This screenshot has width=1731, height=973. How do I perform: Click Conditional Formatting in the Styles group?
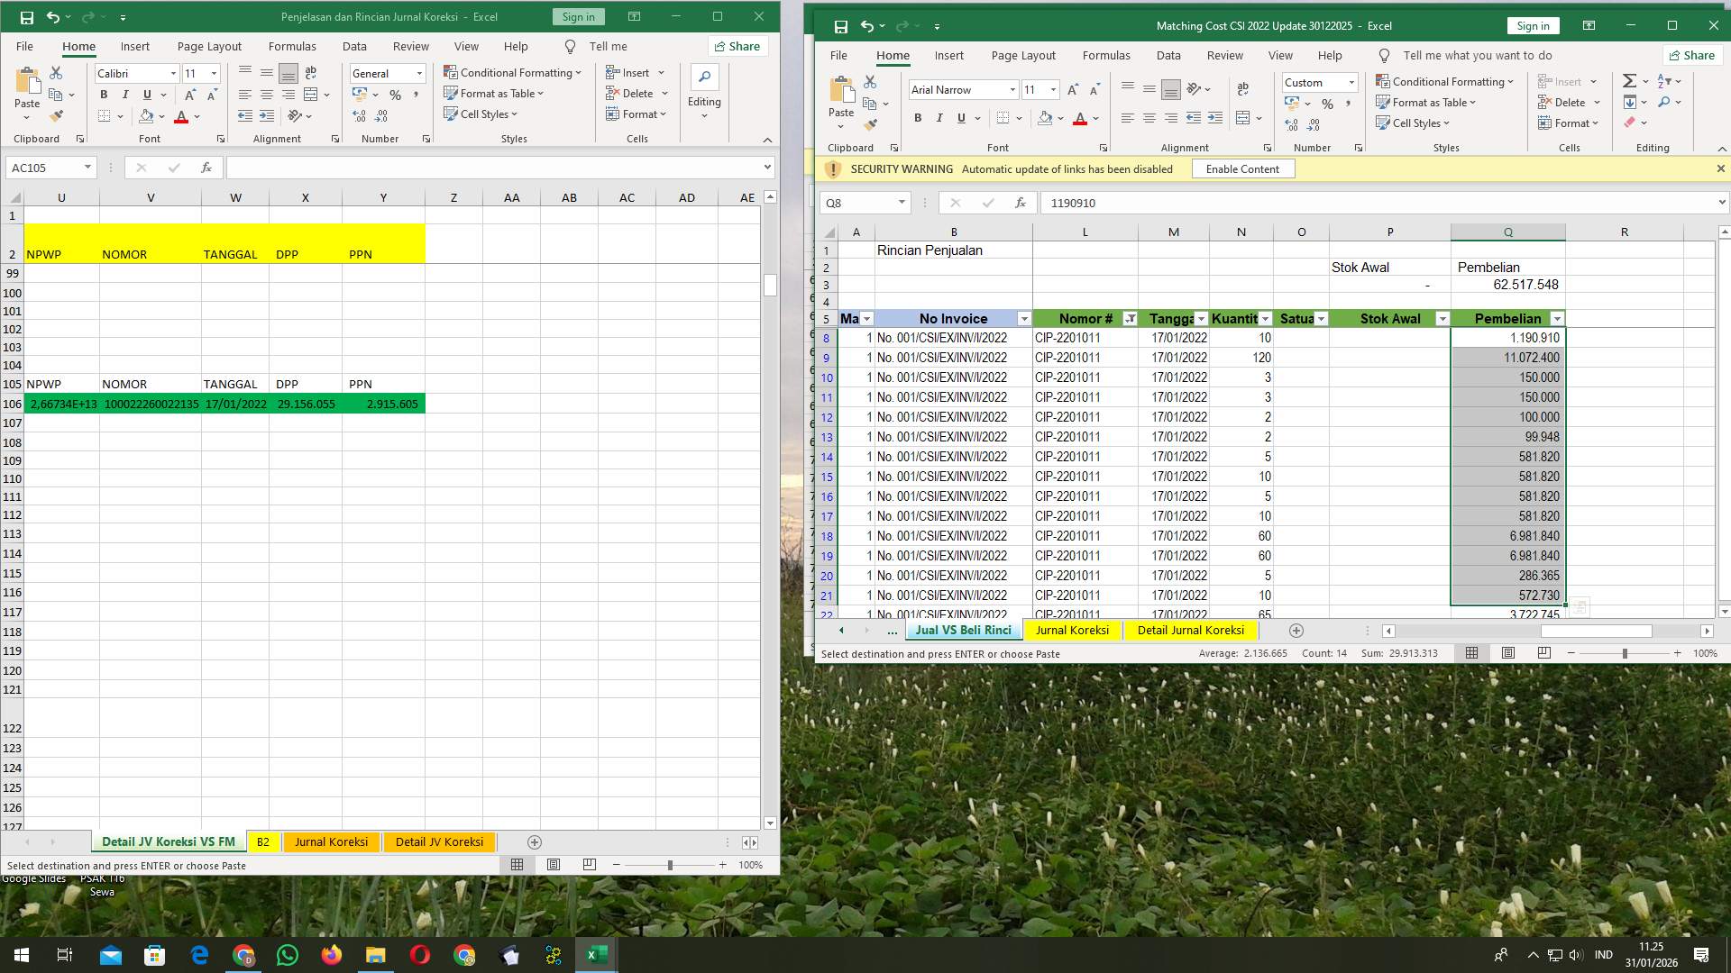(x=1445, y=81)
